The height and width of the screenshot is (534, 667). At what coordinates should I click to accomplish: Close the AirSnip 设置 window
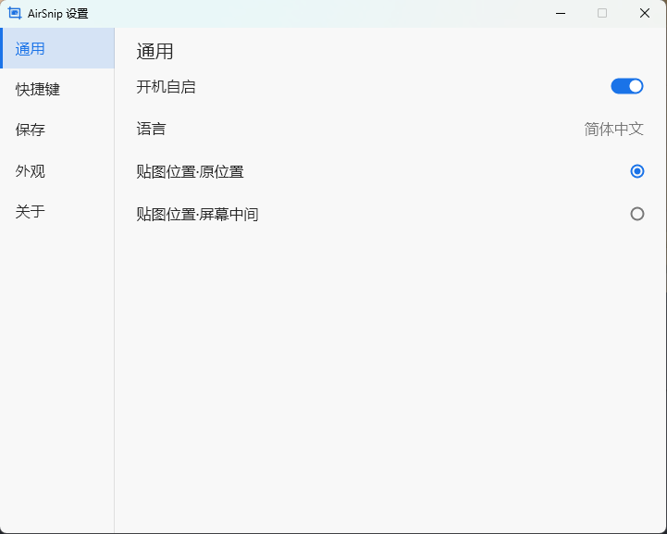[x=645, y=13]
